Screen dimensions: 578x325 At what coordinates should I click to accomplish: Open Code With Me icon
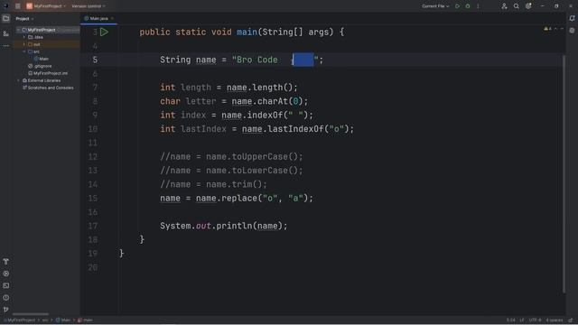coord(504,6)
